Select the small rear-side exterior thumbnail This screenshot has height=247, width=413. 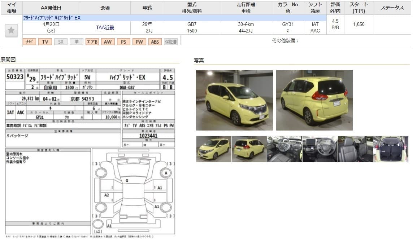coord(249,149)
